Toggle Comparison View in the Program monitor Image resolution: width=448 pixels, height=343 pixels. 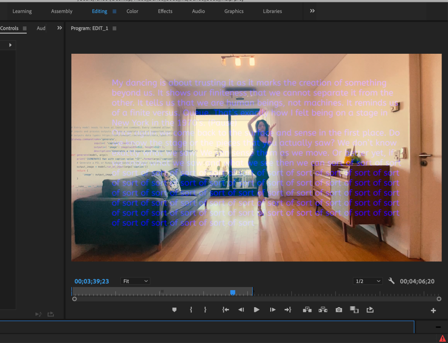tap(354, 310)
